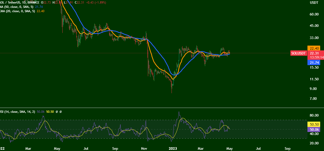Click the orange 22.40 EMA price label

click(x=315, y=48)
